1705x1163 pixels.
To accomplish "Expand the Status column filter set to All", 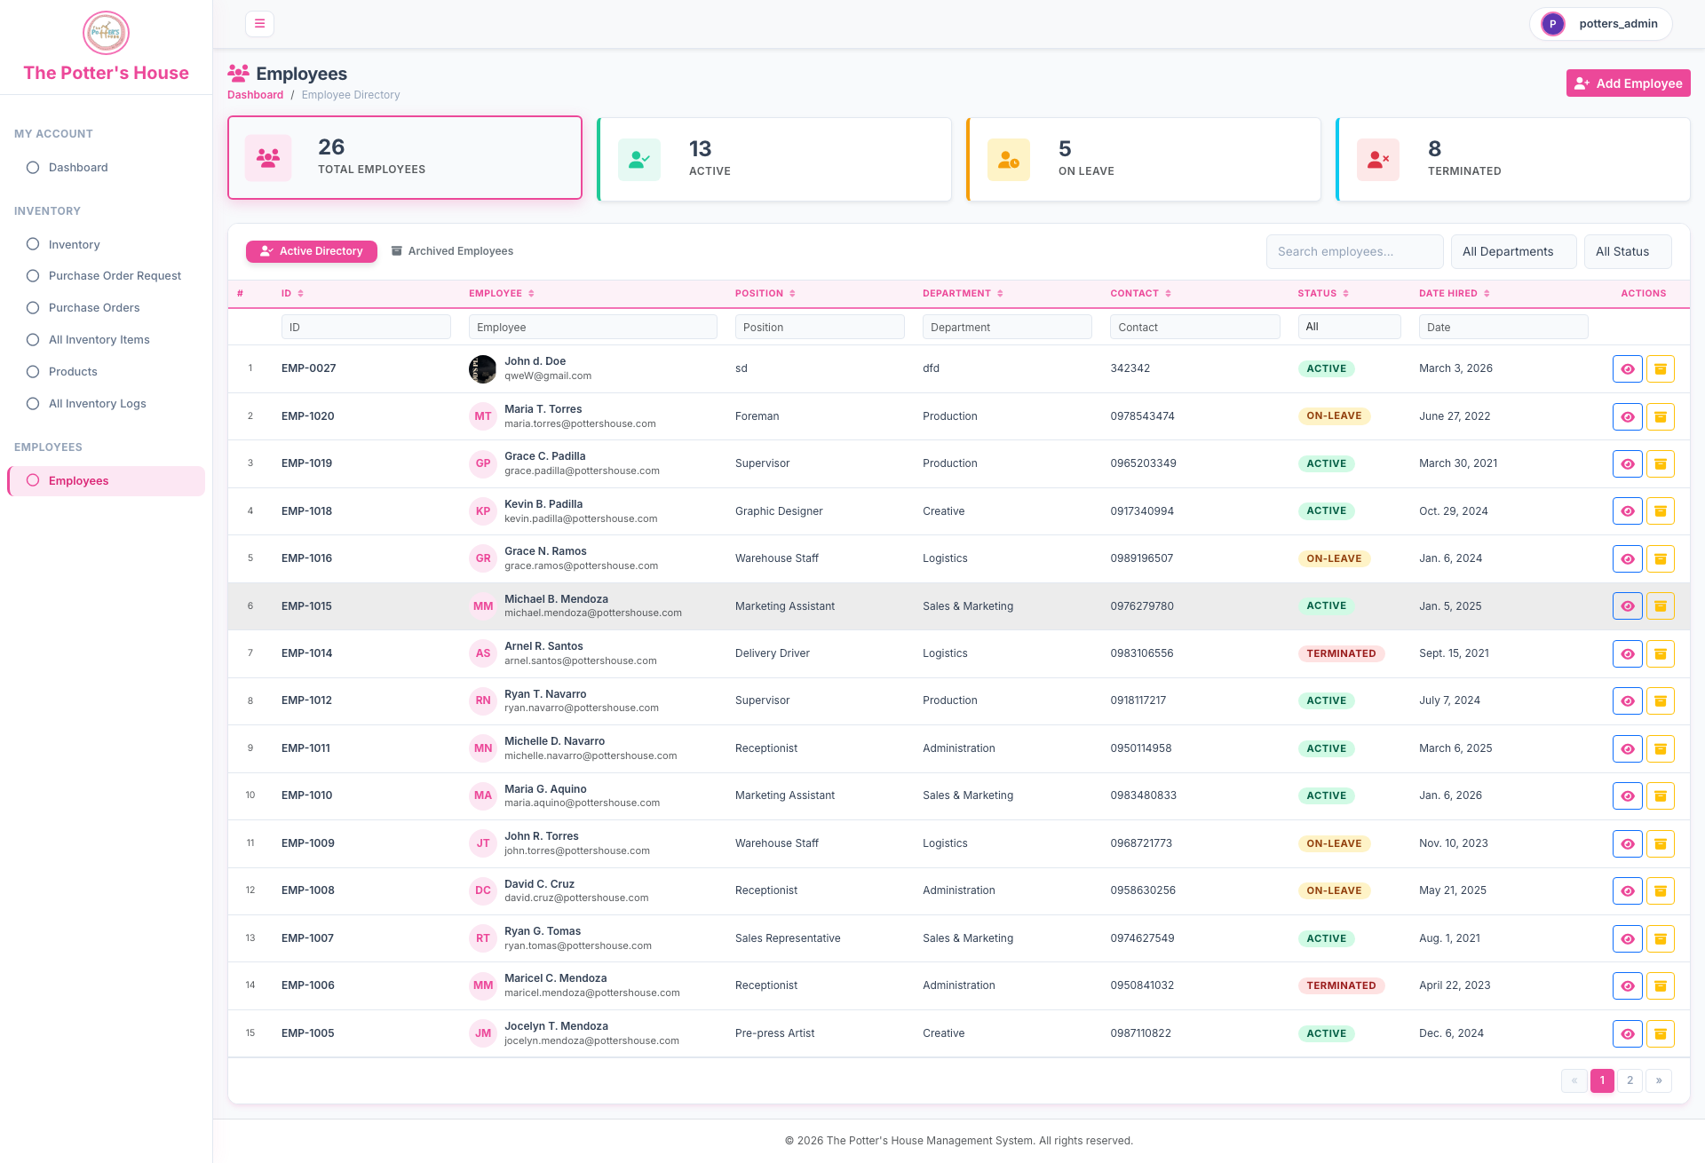I will (x=1349, y=327).
